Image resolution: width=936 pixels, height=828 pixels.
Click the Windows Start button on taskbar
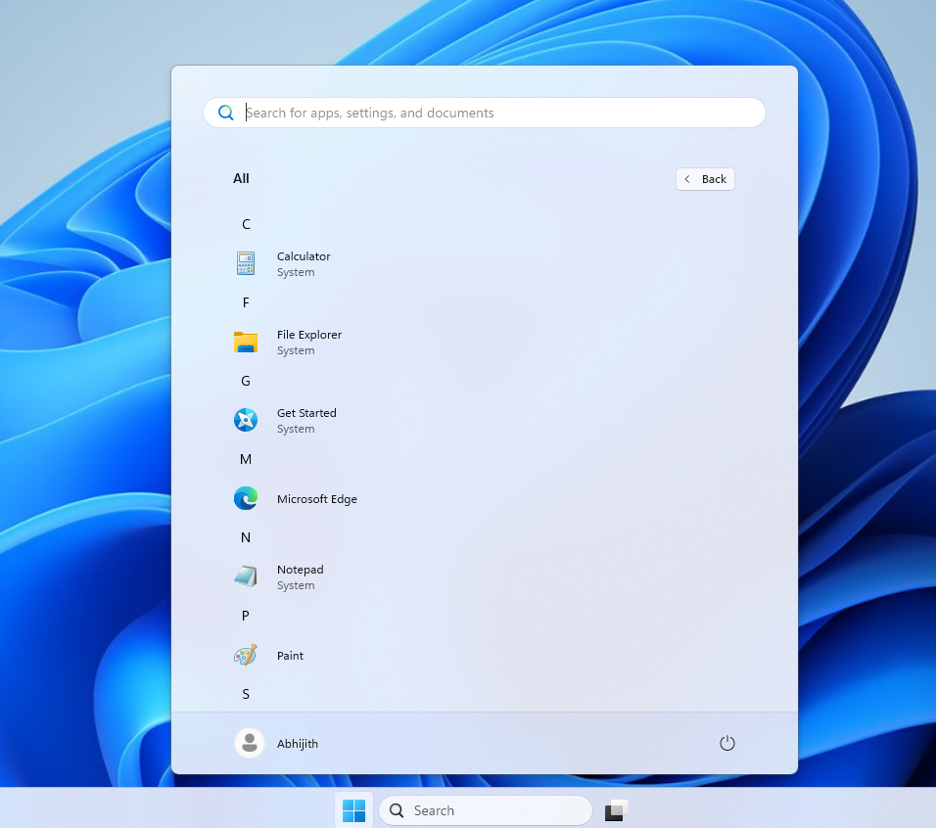(354, 810)
